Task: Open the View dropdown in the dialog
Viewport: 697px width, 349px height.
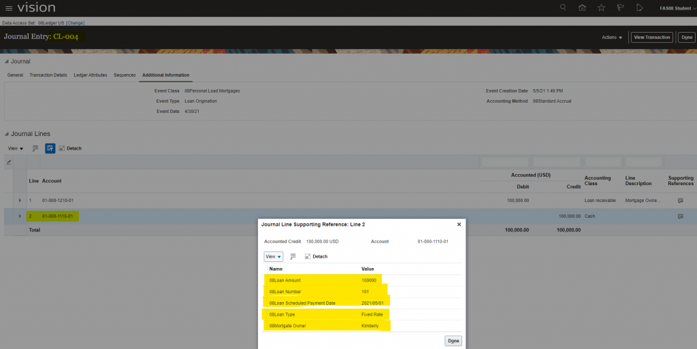Action: 273,256
